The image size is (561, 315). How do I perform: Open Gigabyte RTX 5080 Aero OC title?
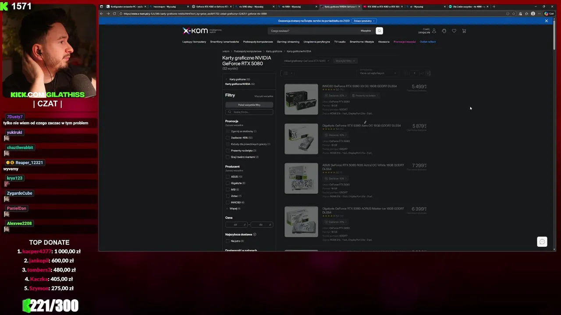tap(362, 126)
